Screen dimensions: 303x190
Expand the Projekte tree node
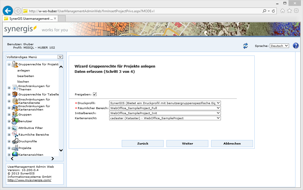click(9, 148)
